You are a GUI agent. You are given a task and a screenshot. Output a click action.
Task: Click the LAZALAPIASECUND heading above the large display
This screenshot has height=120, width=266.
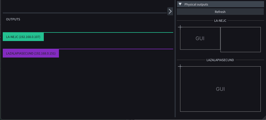point(220,60)
